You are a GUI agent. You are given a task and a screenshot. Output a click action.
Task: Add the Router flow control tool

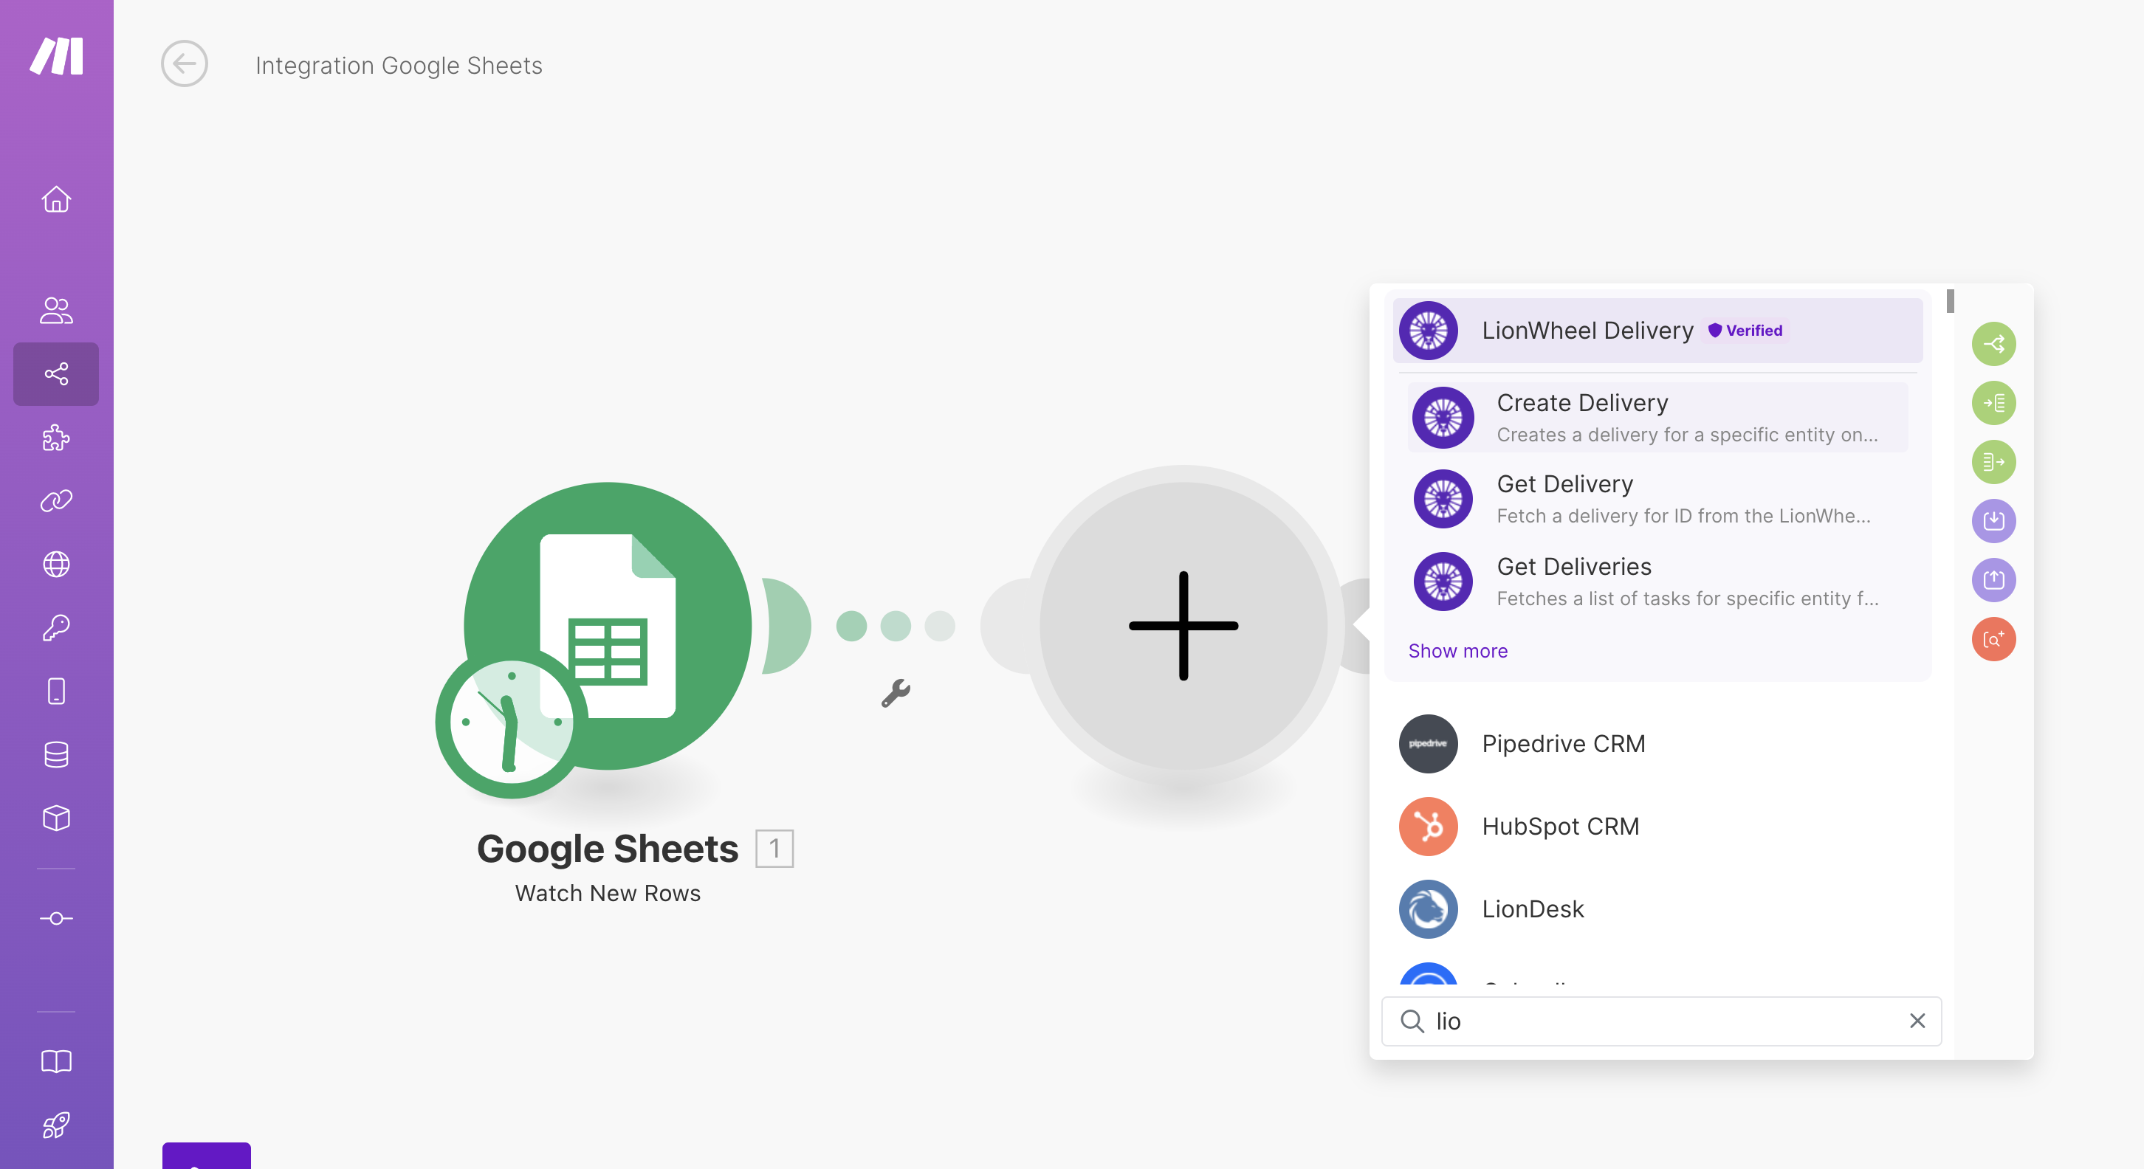(1994, 344)
